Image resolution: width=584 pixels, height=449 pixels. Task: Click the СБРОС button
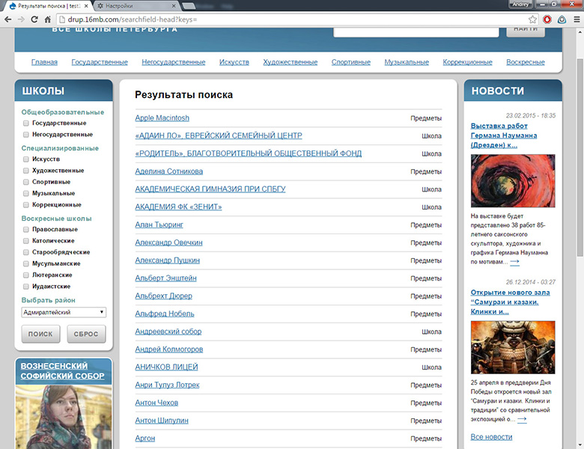tap(86, 334)
